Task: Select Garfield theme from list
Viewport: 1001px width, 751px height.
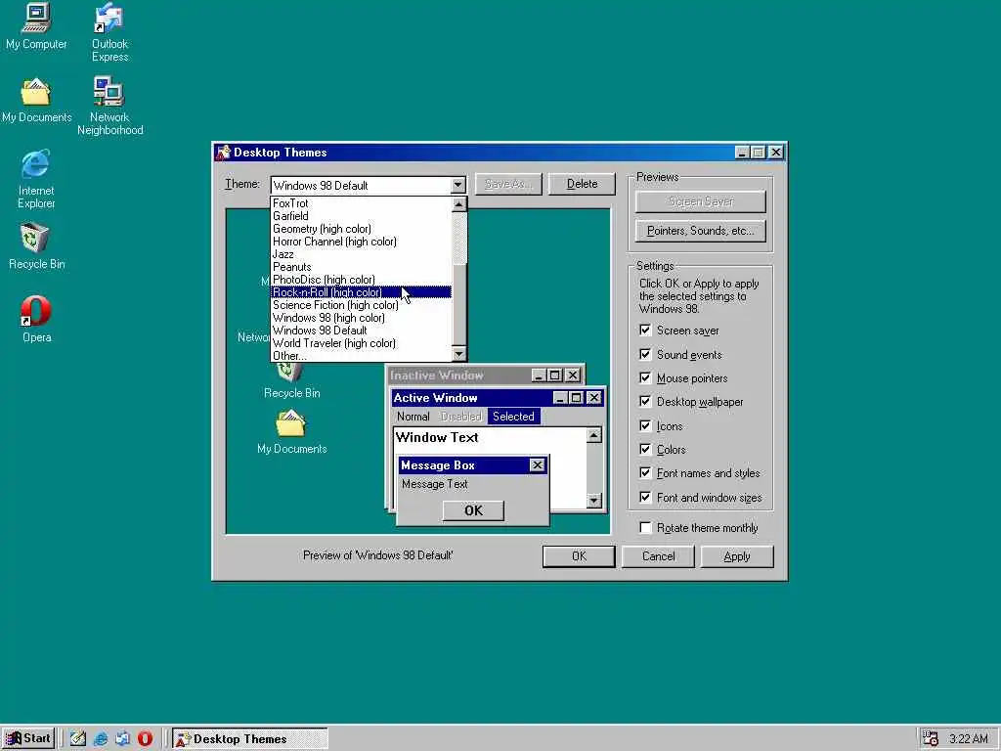Action: click(x=361, y=216)
